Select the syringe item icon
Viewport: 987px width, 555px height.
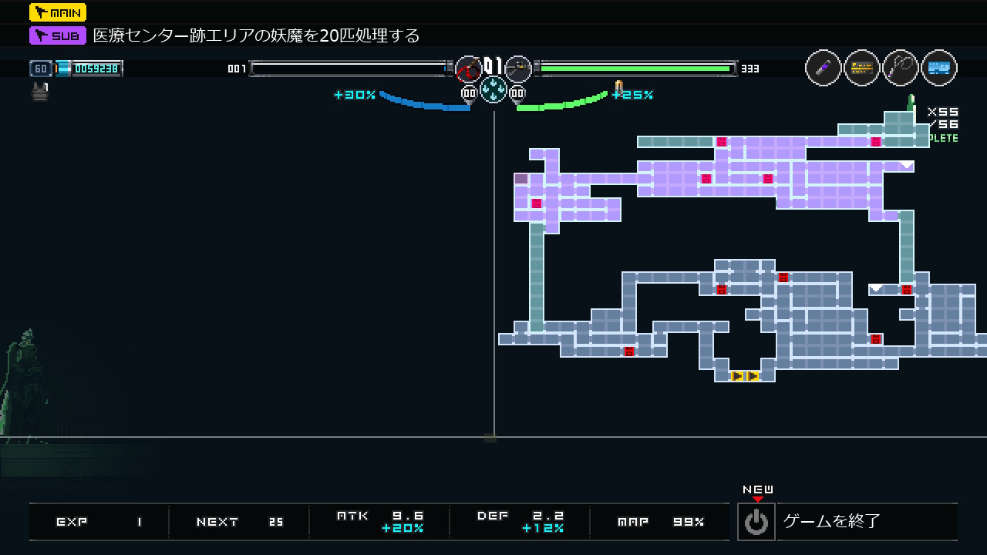pyautogui.click(x=823, y=68)
